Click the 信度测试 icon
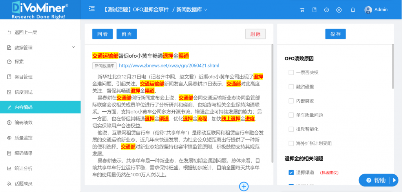The height and width of the screenshot is (192, 402). (x=9, y=92)
